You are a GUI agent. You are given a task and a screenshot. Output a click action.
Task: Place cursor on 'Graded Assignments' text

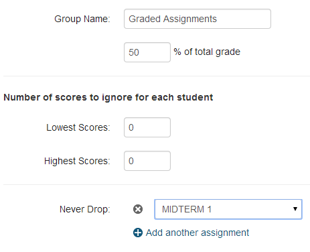click(173, 19)
